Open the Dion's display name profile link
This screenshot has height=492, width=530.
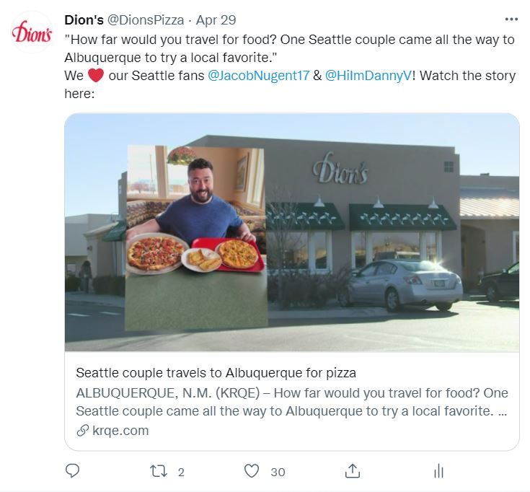tap(84, 19)
